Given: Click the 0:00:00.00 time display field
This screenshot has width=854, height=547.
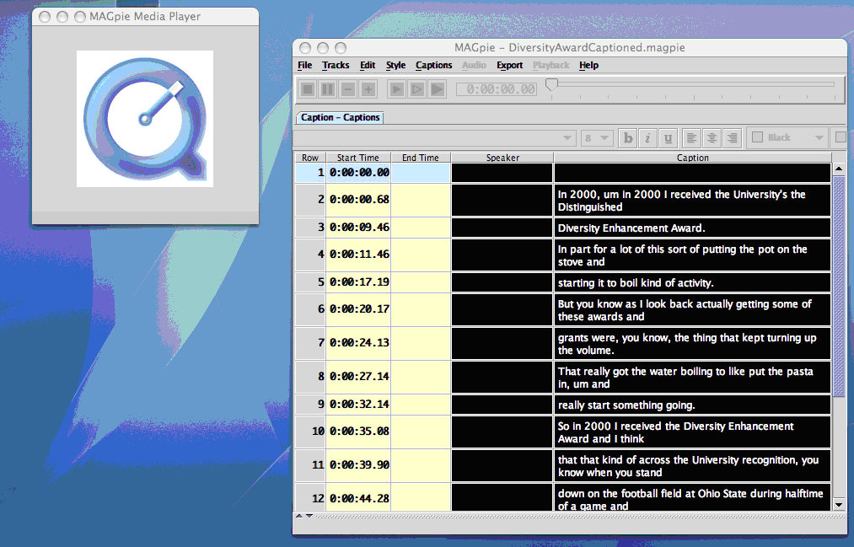Looking at the screenshot, I should (497, 88).
